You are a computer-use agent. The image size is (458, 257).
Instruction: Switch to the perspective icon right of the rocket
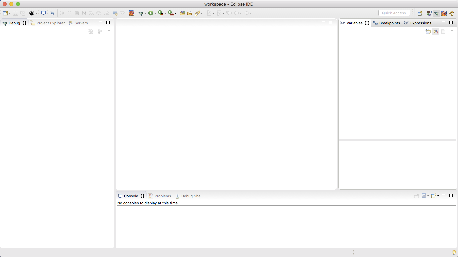[451, 13]
